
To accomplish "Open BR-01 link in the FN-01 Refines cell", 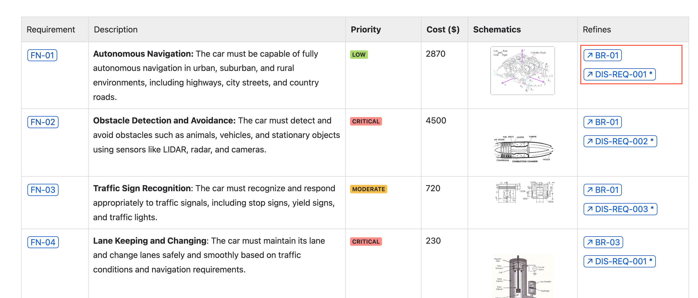I will [602, 55].
